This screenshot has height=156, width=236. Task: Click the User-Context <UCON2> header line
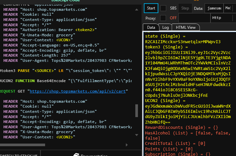point(39,137)
